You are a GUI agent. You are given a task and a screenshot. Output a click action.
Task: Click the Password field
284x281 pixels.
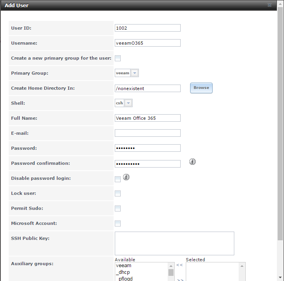148,148
